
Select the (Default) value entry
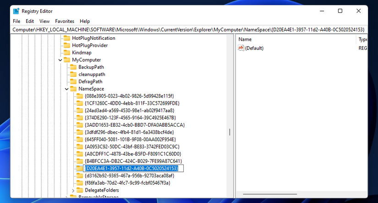254,48
